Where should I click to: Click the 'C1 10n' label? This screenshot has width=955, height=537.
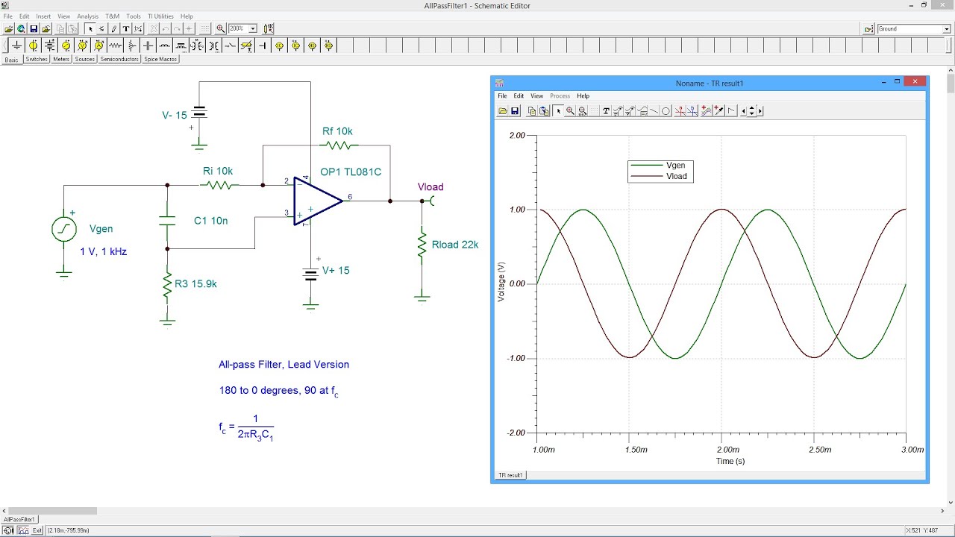[x=211, y=221]
